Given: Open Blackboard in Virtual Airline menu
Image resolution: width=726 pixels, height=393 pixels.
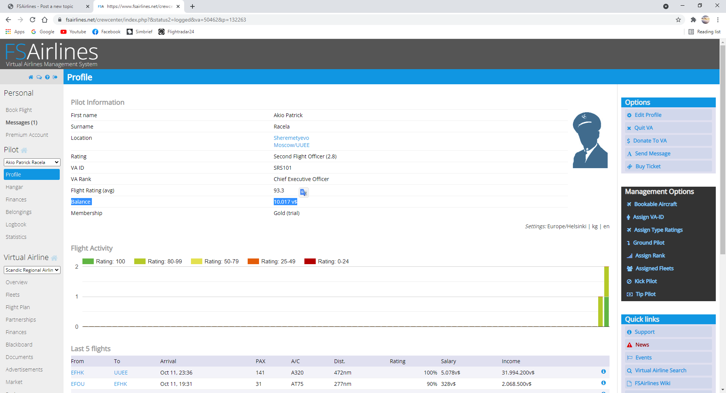Looking at the screenshot, I should (x=19, y=345).
